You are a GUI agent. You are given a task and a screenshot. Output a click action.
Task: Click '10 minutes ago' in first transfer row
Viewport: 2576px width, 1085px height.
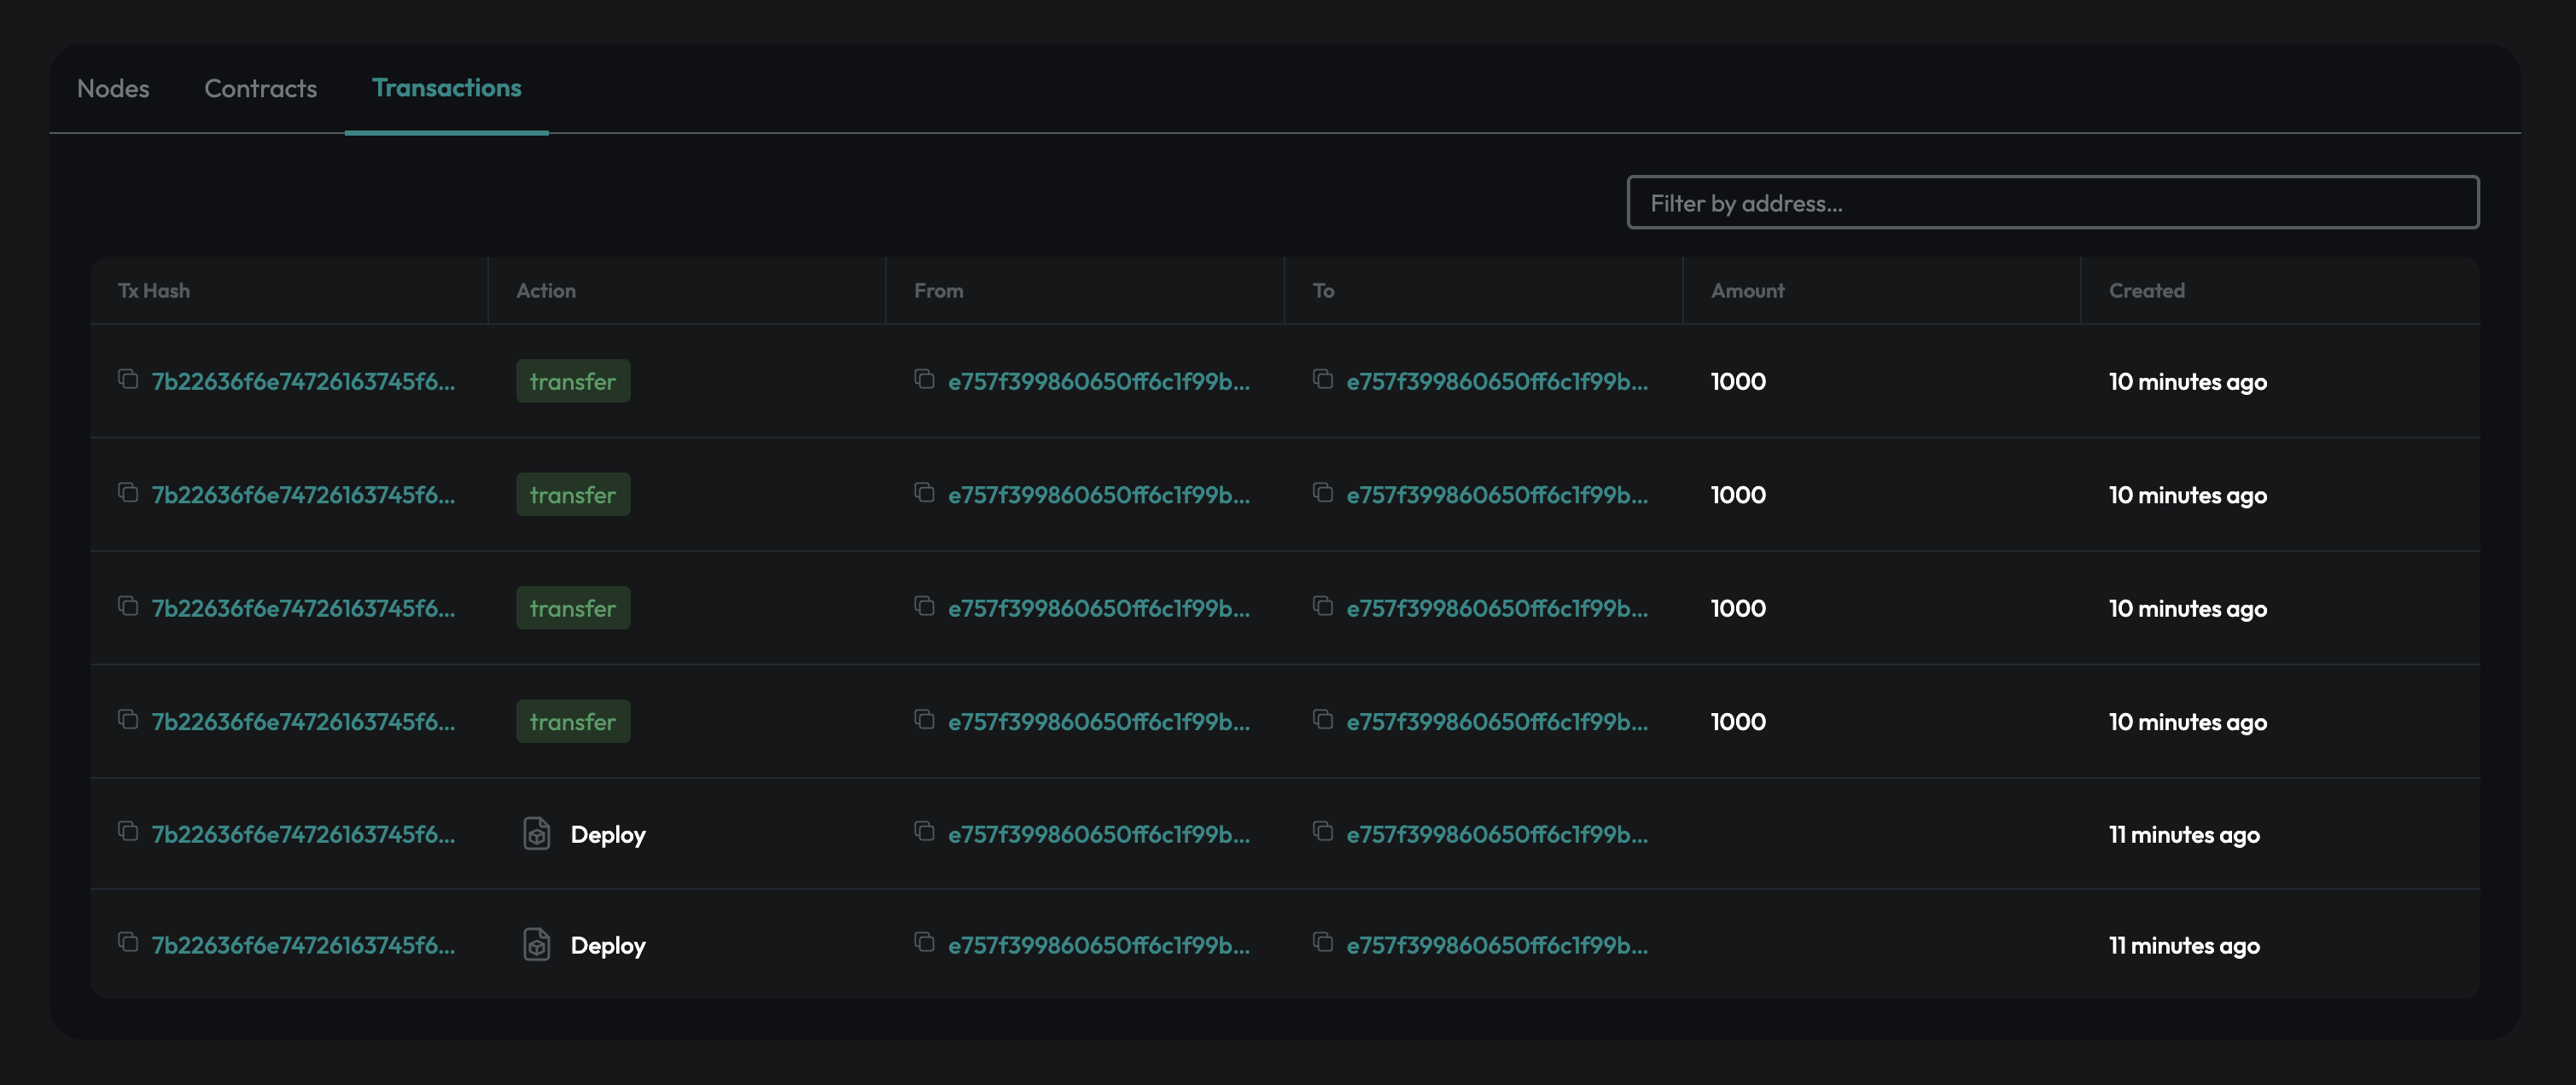pos(2188,381)
